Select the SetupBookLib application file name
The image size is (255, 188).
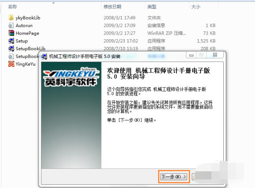pos(31,49)
